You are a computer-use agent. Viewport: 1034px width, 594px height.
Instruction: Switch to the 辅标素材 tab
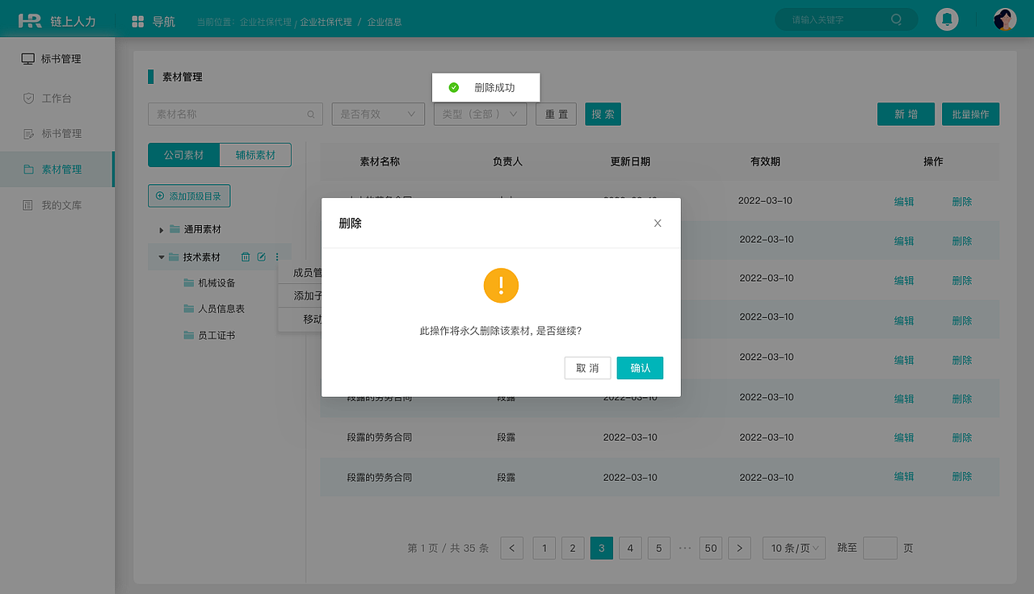point(255,154)
